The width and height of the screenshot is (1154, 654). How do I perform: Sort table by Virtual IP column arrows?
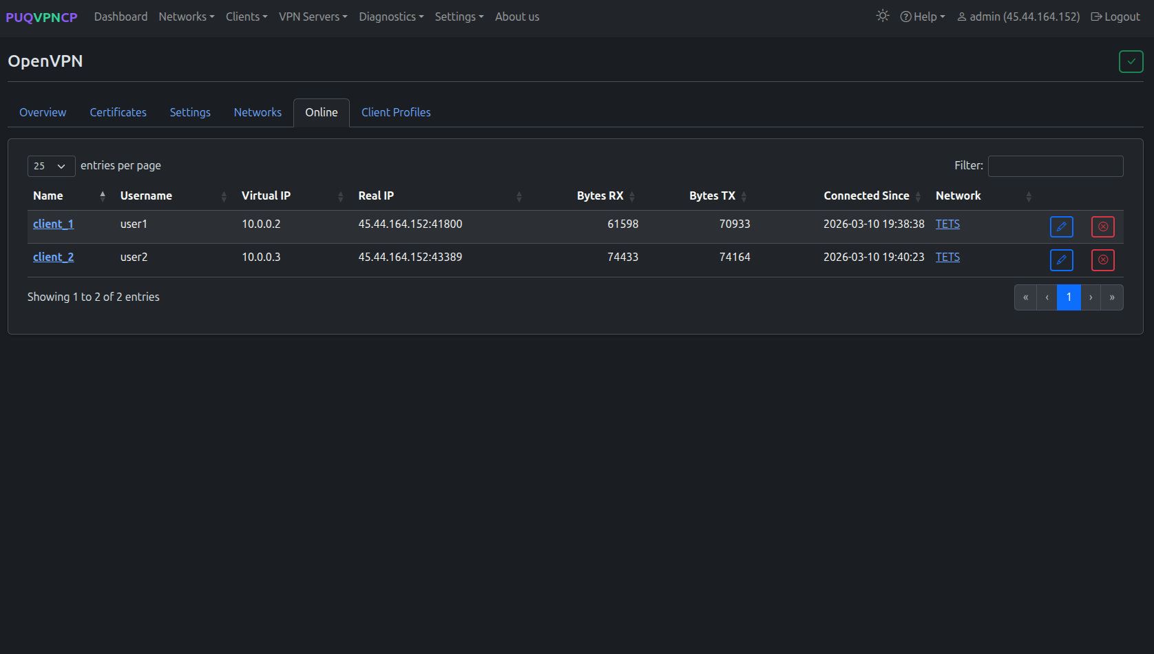click(x=341, y=196)
